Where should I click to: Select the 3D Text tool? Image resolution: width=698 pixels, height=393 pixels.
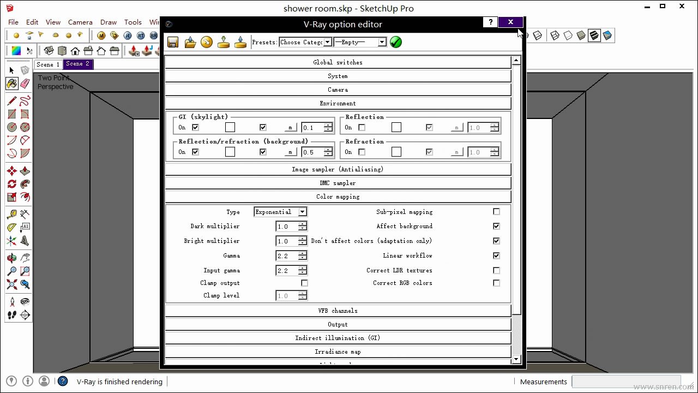(x=25, y=240)
